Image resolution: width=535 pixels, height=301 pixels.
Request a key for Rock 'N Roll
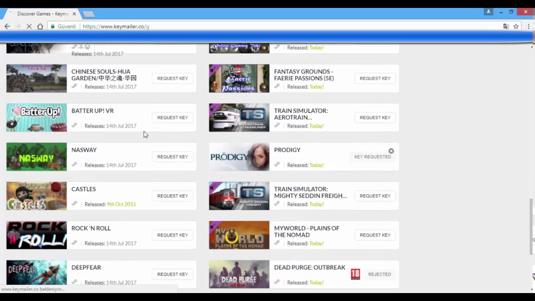[173, 235]
